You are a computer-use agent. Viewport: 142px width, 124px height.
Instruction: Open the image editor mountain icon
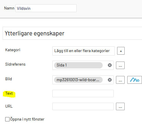point(134,80)
